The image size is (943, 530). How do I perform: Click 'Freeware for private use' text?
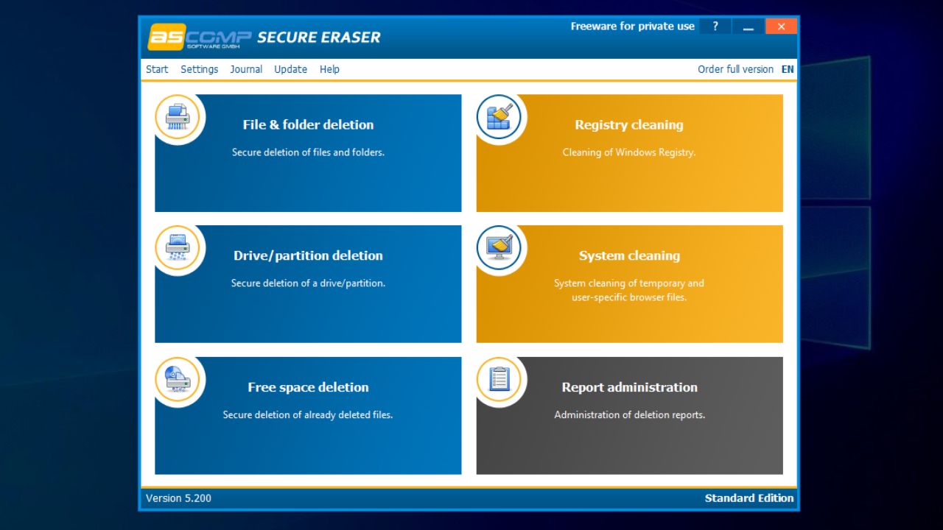click(633, 26)
